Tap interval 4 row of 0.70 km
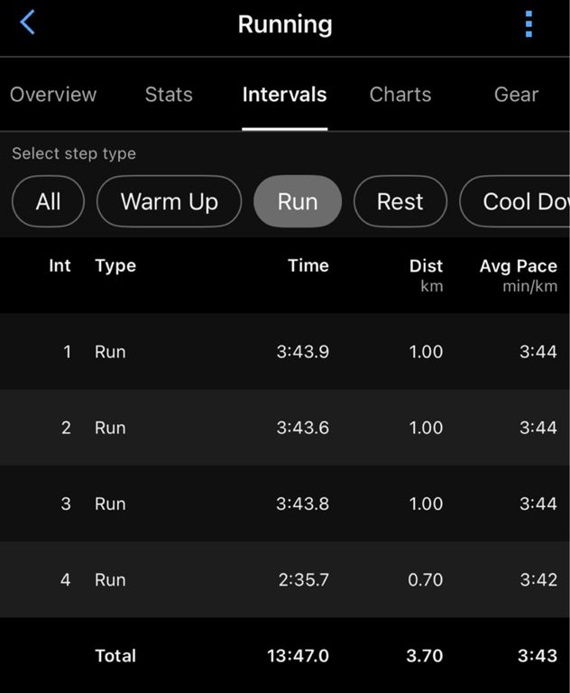 pyautogui.click(x=285, y=579)
